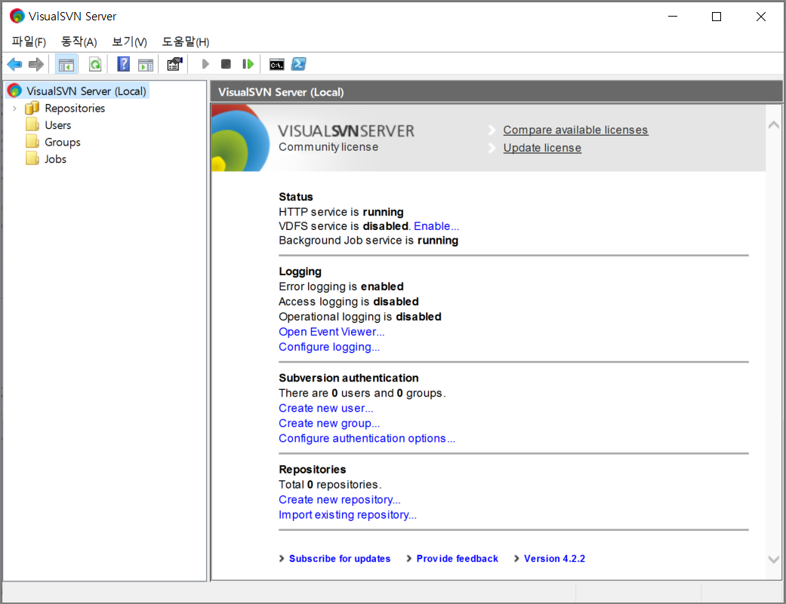Click the Forward arrow toolbar icon
The image size is (786, 604).
36,64
